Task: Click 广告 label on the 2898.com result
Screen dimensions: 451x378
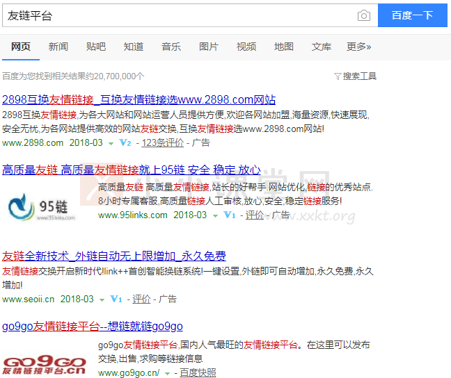Action: point(200,142)
